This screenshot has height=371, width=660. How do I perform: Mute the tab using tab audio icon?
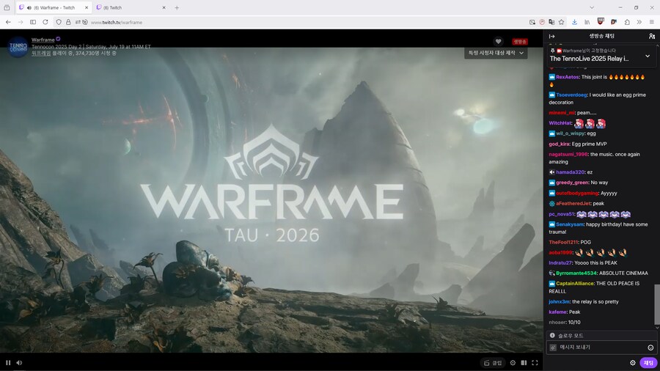click(29, 7)
